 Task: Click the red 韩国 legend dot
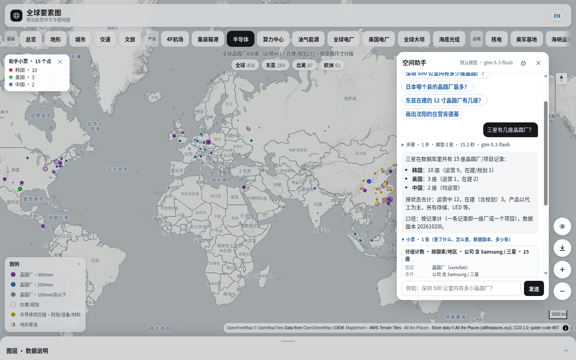11,70
